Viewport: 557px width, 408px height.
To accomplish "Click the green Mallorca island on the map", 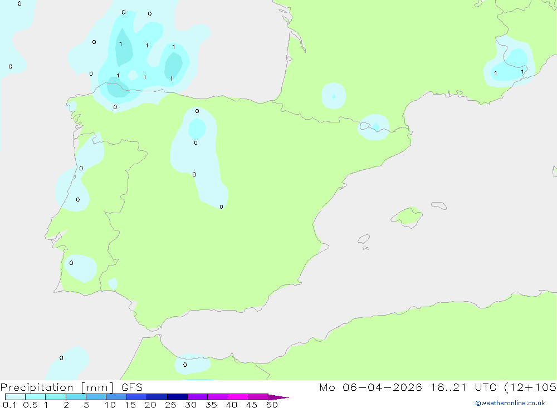I will [x=407, y=217].
